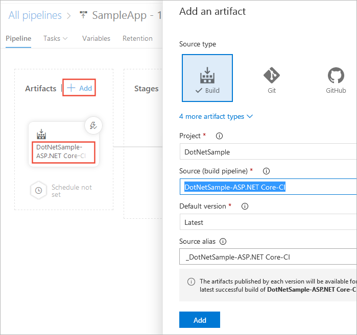Click the Artifacts heading
The height and width of the screenshot is (335, 357).
coord(40,88)
